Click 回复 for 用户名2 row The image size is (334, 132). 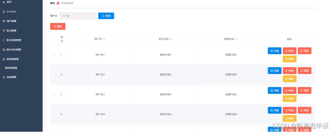click(x=305, y=70)
